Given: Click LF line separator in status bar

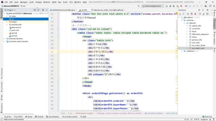Looking at the screenshot, I should click(x=191, y=120).
